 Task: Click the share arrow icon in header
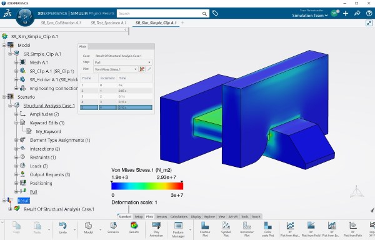pos(357,13)
